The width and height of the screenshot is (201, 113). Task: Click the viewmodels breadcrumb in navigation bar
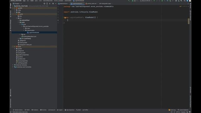[x=68, y=1]
